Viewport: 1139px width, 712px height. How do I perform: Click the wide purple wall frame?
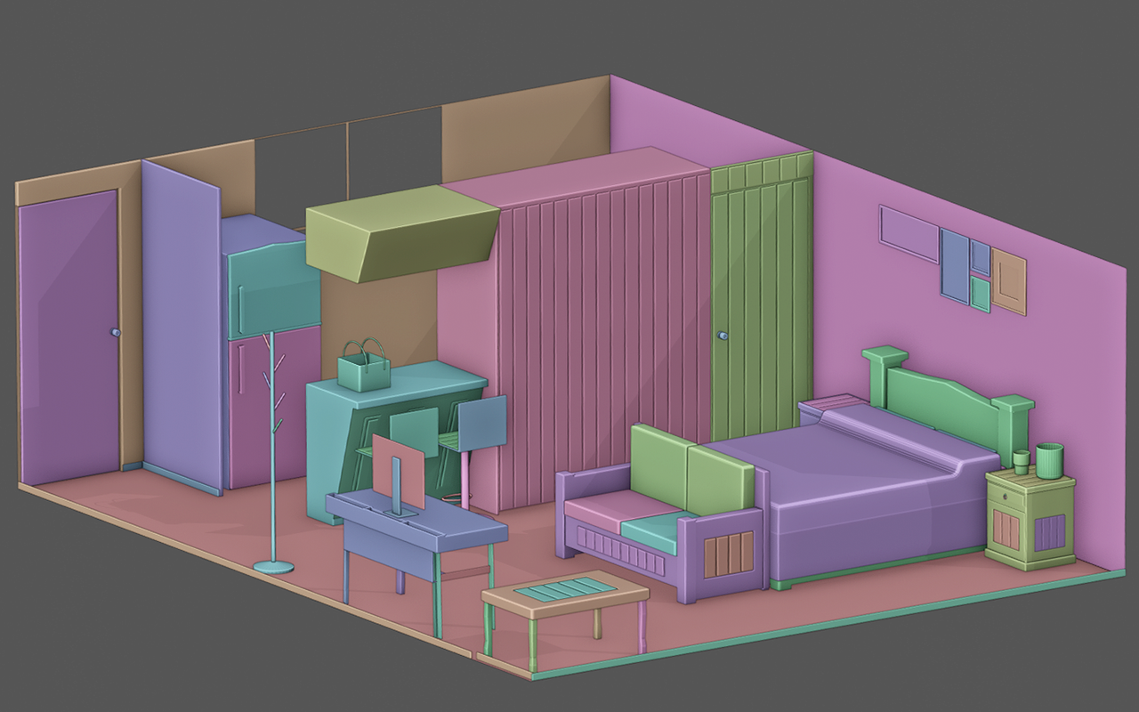tap(909, 233)
